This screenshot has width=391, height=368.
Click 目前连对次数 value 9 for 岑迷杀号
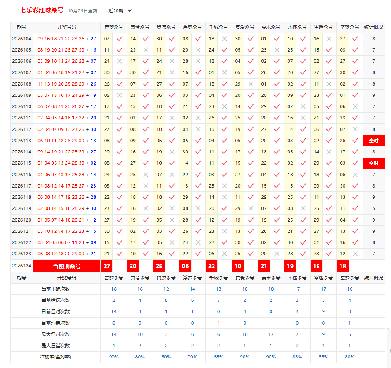coord(324,311)
